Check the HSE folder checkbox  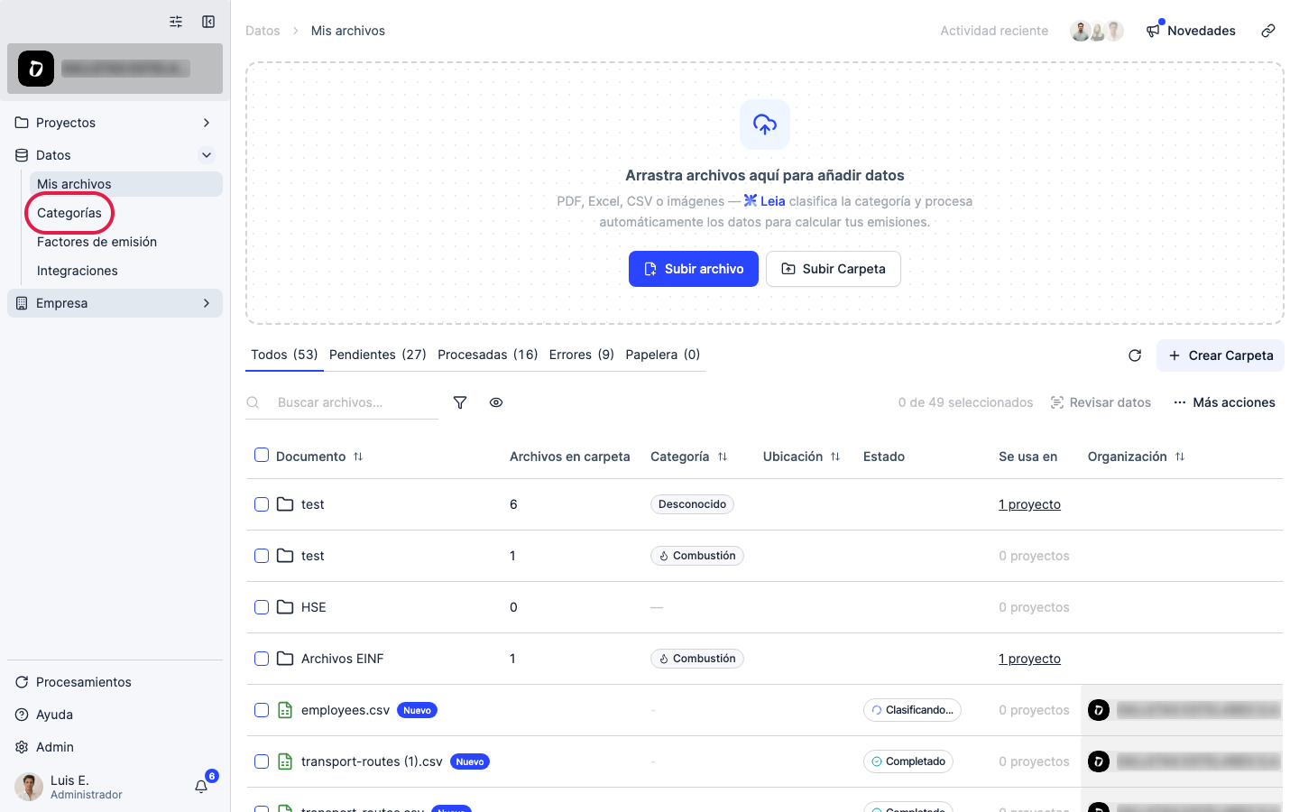(x=262, y=607)
